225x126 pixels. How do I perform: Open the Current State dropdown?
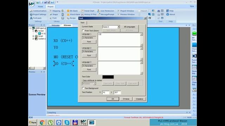[x=118, y=27]
